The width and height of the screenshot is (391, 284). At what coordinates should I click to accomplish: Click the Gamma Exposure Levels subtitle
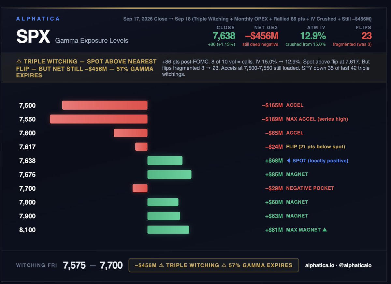pos(92,41)
